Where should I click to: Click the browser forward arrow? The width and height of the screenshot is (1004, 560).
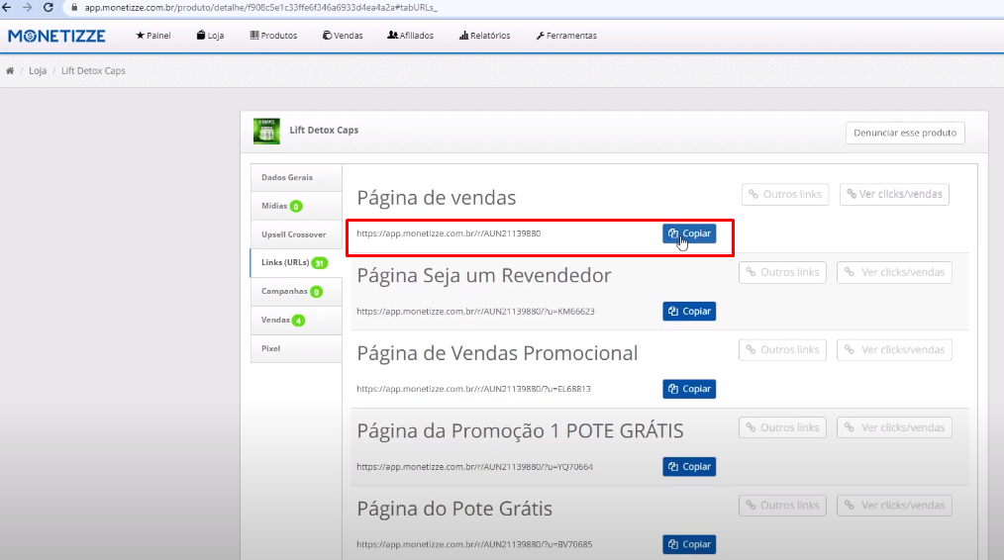(x=27, y=8)
